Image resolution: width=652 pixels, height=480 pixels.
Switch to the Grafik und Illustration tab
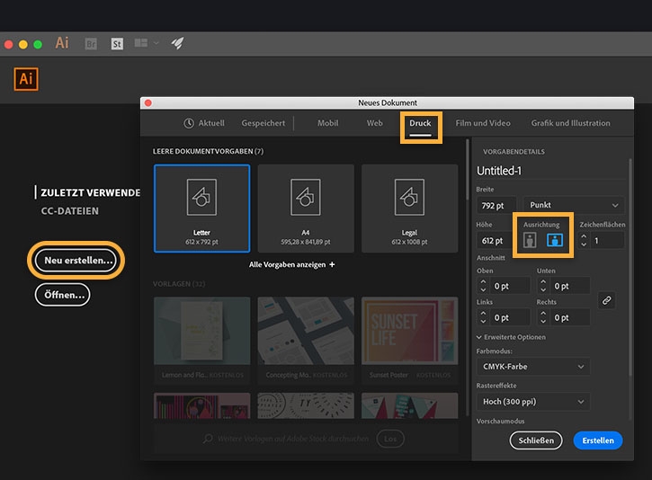(570, 123)
